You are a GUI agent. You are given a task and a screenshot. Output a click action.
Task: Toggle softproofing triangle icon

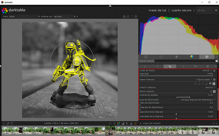click(127, 123)
